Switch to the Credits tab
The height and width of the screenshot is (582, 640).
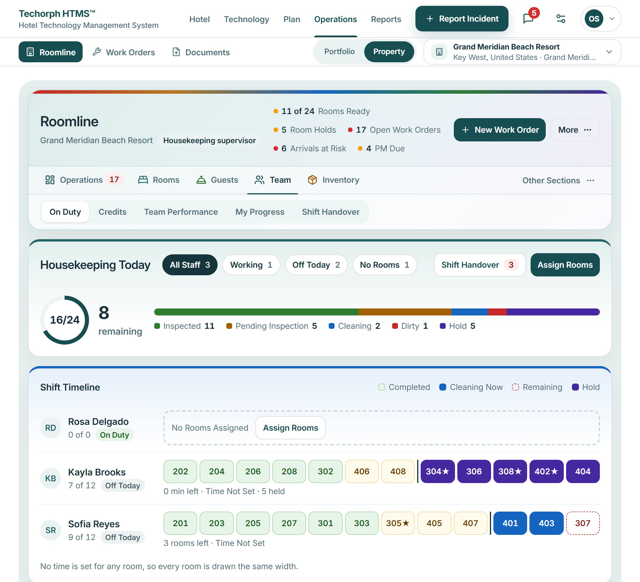[112, 212]
